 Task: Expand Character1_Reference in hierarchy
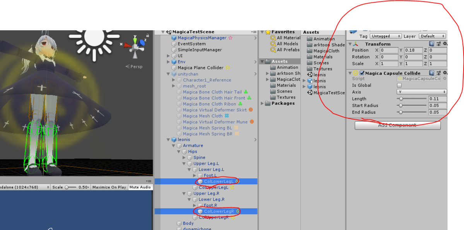point(174,80)
